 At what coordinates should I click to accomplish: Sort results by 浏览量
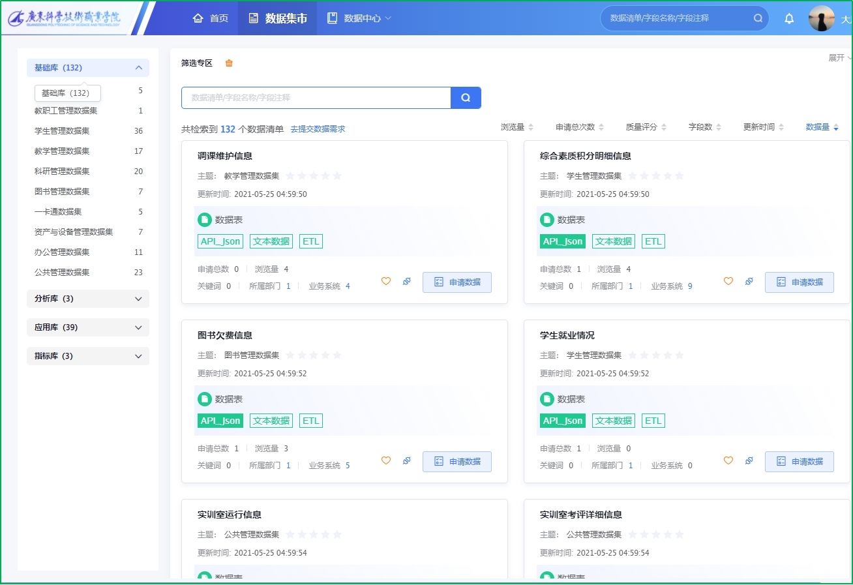pyautogui.click(x=517, y=127)
